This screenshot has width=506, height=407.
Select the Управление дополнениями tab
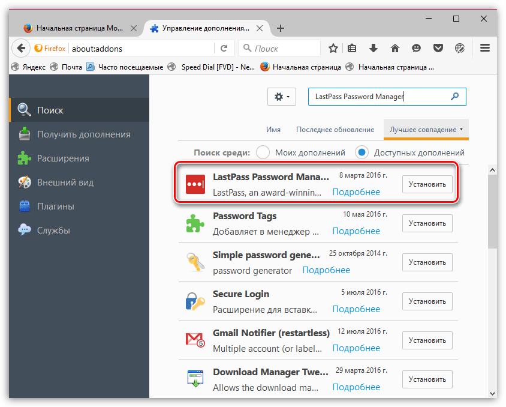coord(206,28)
